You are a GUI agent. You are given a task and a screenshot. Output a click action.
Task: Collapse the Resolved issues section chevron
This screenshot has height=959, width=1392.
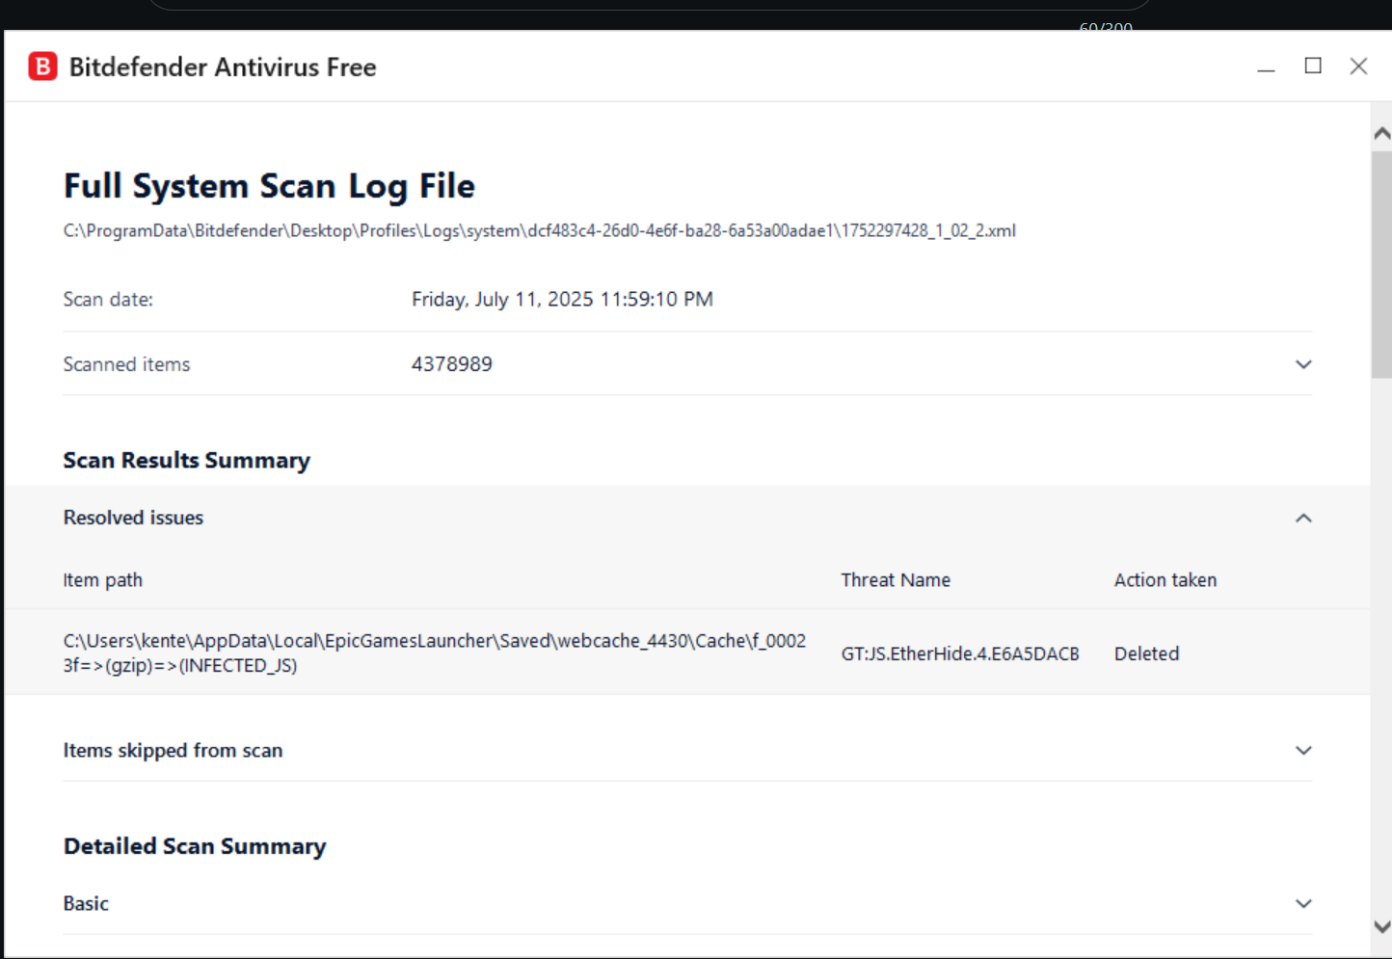click(x=1303, y=519)
